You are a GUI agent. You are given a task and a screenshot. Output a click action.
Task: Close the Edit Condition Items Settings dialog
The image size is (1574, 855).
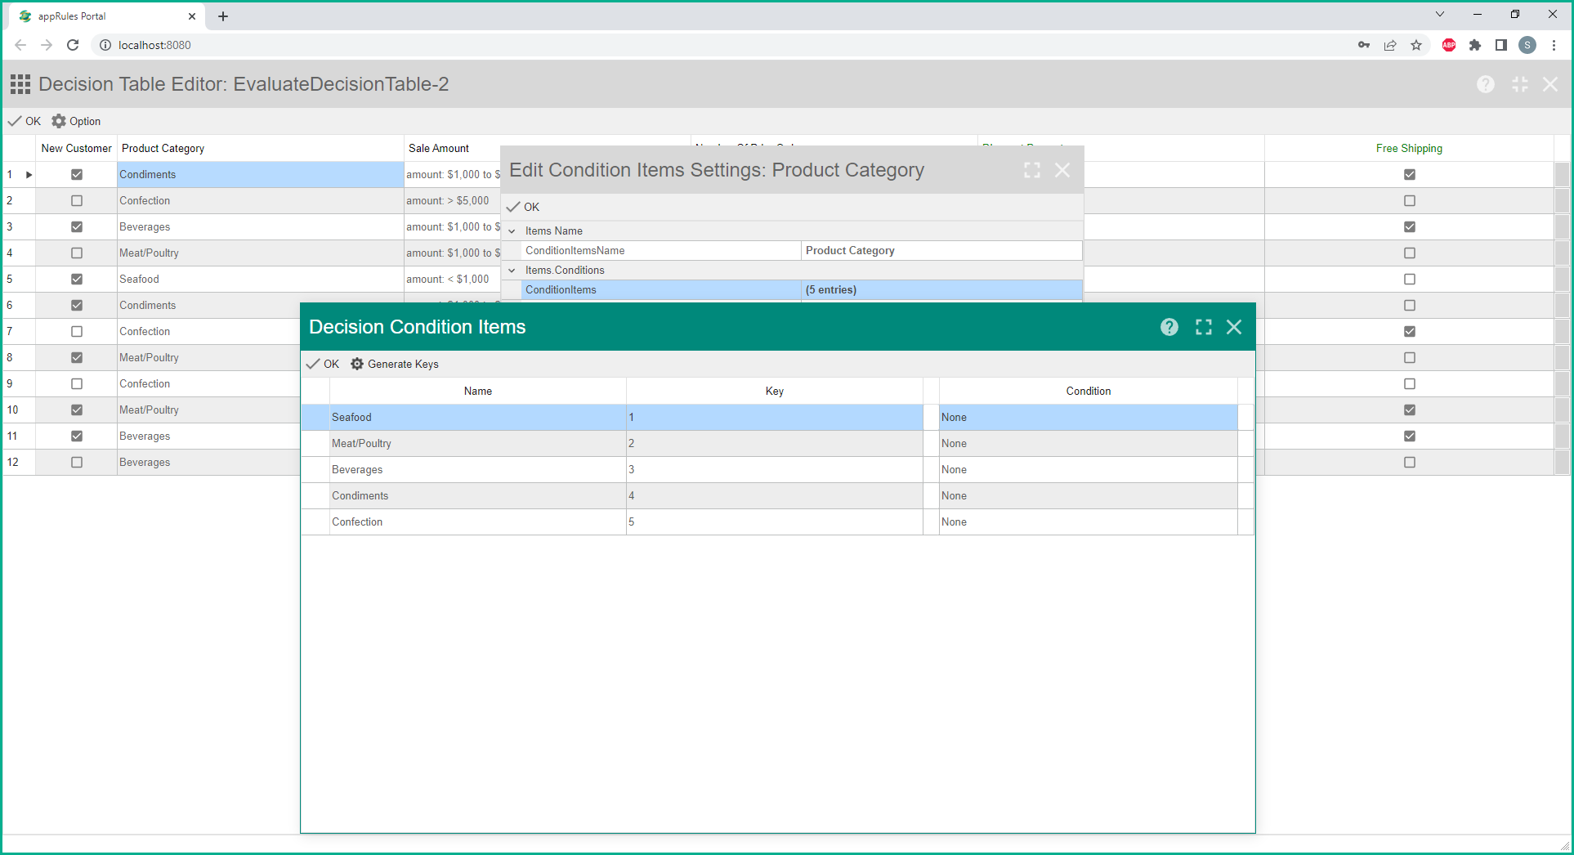pos(1062,170)
